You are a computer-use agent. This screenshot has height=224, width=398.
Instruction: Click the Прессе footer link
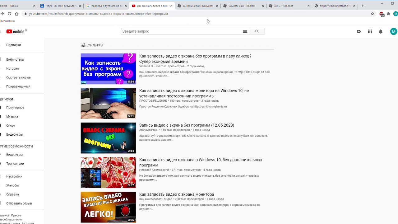[16, 215]
